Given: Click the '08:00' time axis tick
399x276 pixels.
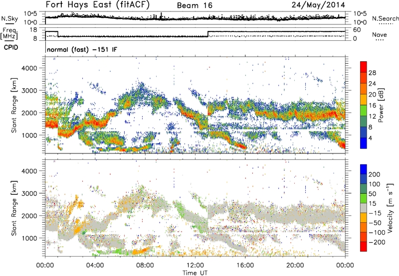Looking at the screenshot, I should point(145,266).
